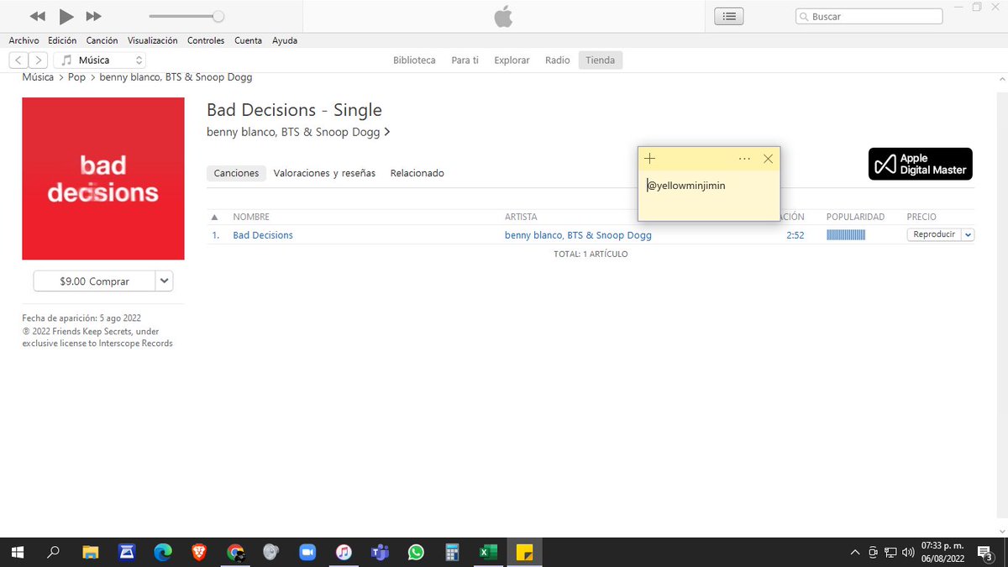
Task: Click the fast-forward playback icon
Action: pyautogui.click(x=93, y=15)
